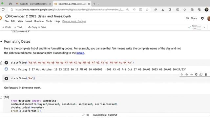Image resolution: width=210 pixels, height=118 pixels.
Task: Reload the browser page
Action: click(3, 10)
